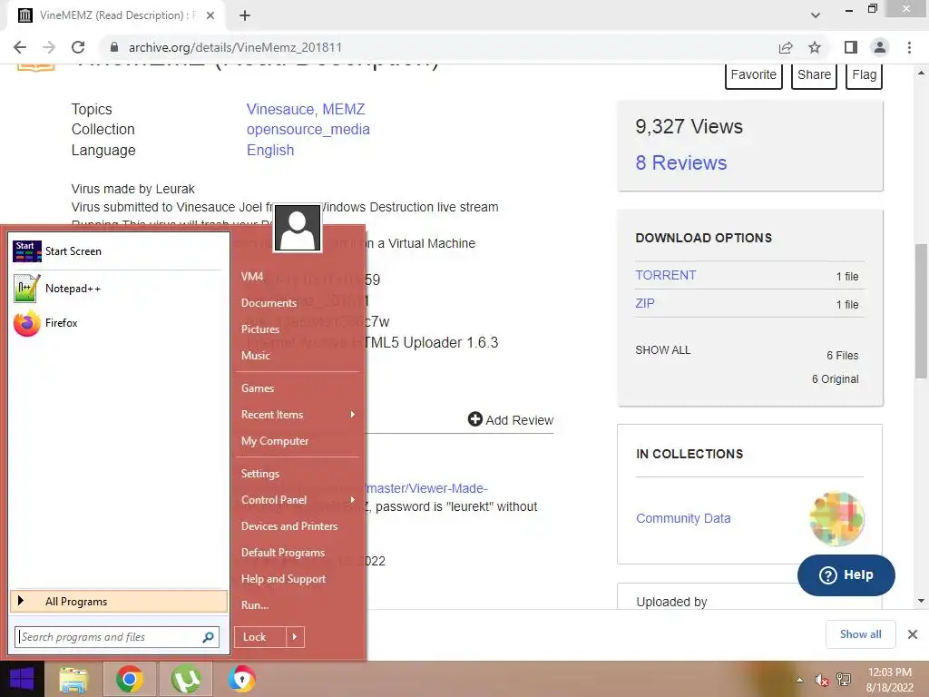Open File Explorer from the taskbar
The width and height of the screenshot is (929, 697).
click(73, 679)
